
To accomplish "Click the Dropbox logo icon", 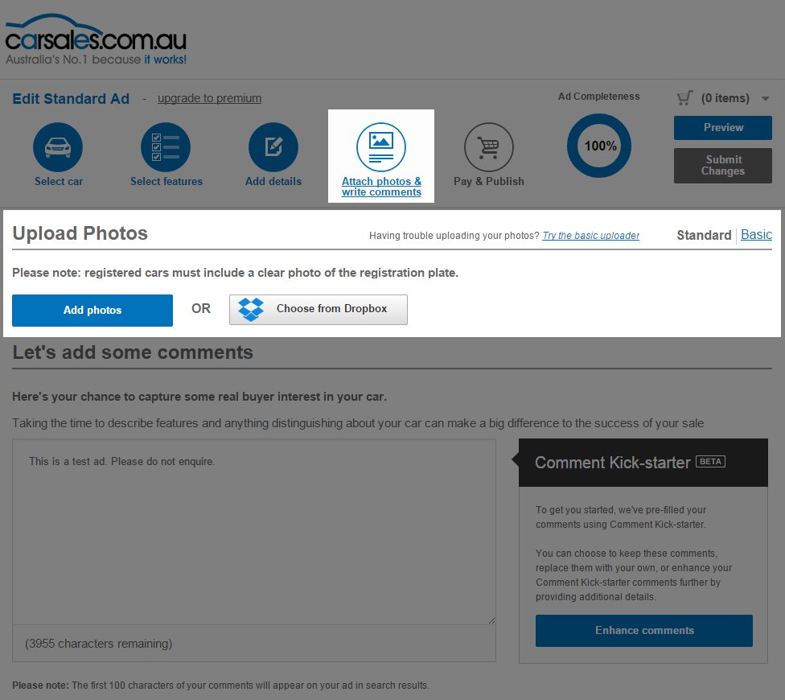I will pyautogui.click(x=251, y=310).
